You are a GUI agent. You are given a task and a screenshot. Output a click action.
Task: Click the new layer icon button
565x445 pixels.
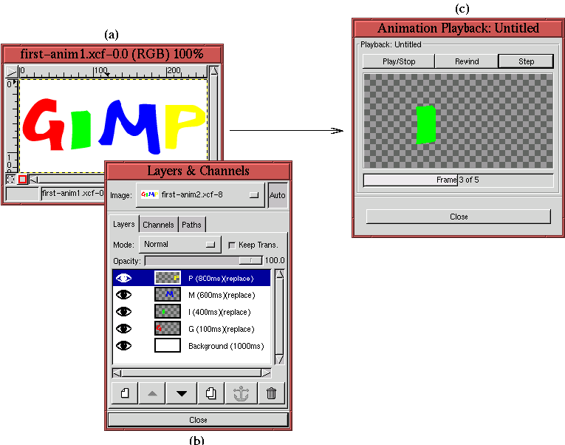[124, 393]
